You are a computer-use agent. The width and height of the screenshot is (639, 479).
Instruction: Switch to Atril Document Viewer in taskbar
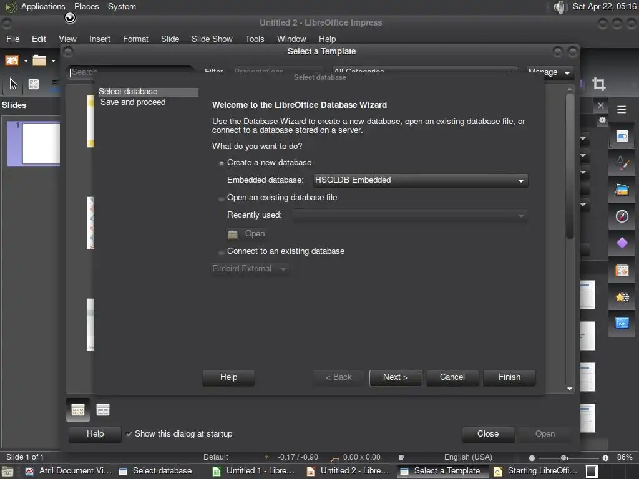68,471
